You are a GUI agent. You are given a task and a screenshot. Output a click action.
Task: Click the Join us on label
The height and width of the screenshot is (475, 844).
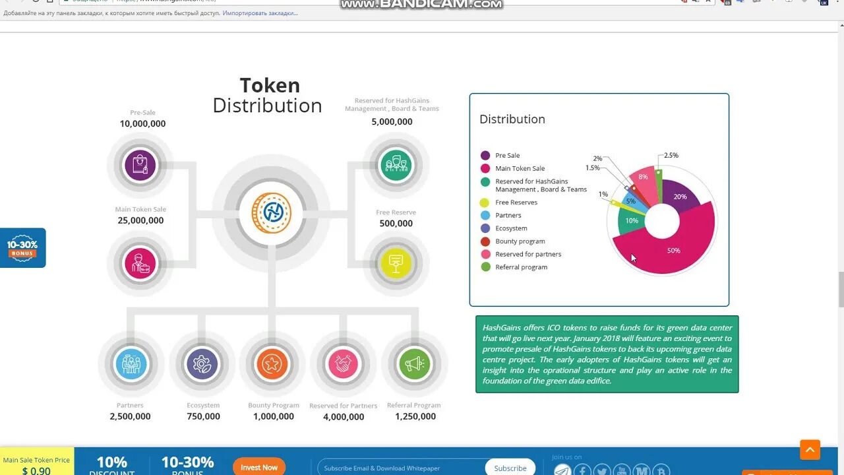pyautogui.click(x=567, y=457)
